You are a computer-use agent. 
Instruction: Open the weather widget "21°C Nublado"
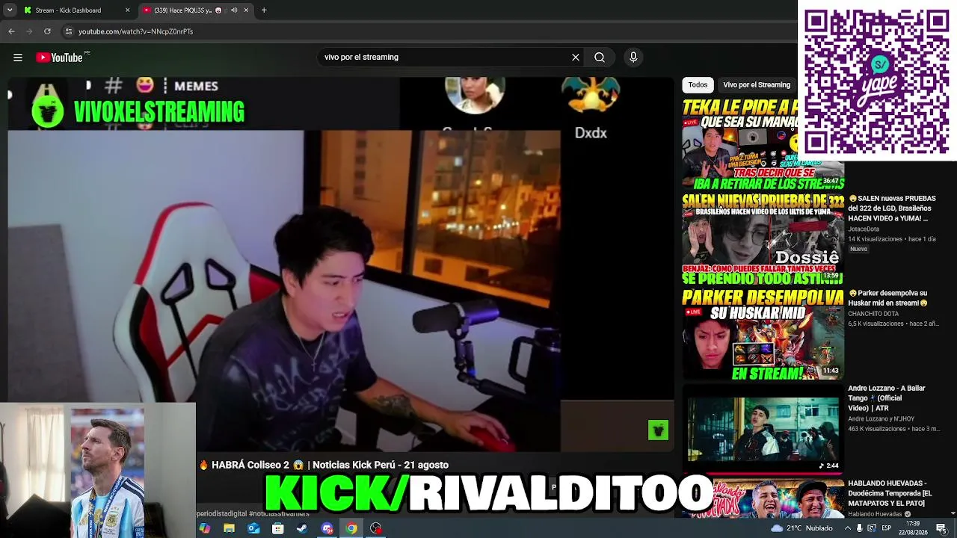(x=801, y=528)
